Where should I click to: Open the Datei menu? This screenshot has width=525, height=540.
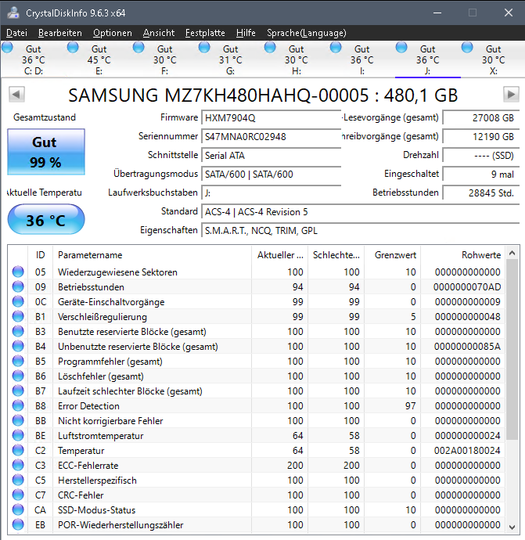click(16, 33)
